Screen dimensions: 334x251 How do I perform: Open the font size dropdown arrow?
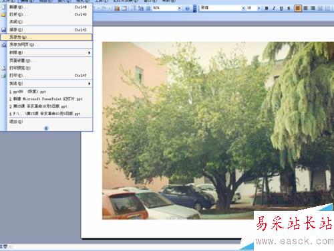[259, 8]
